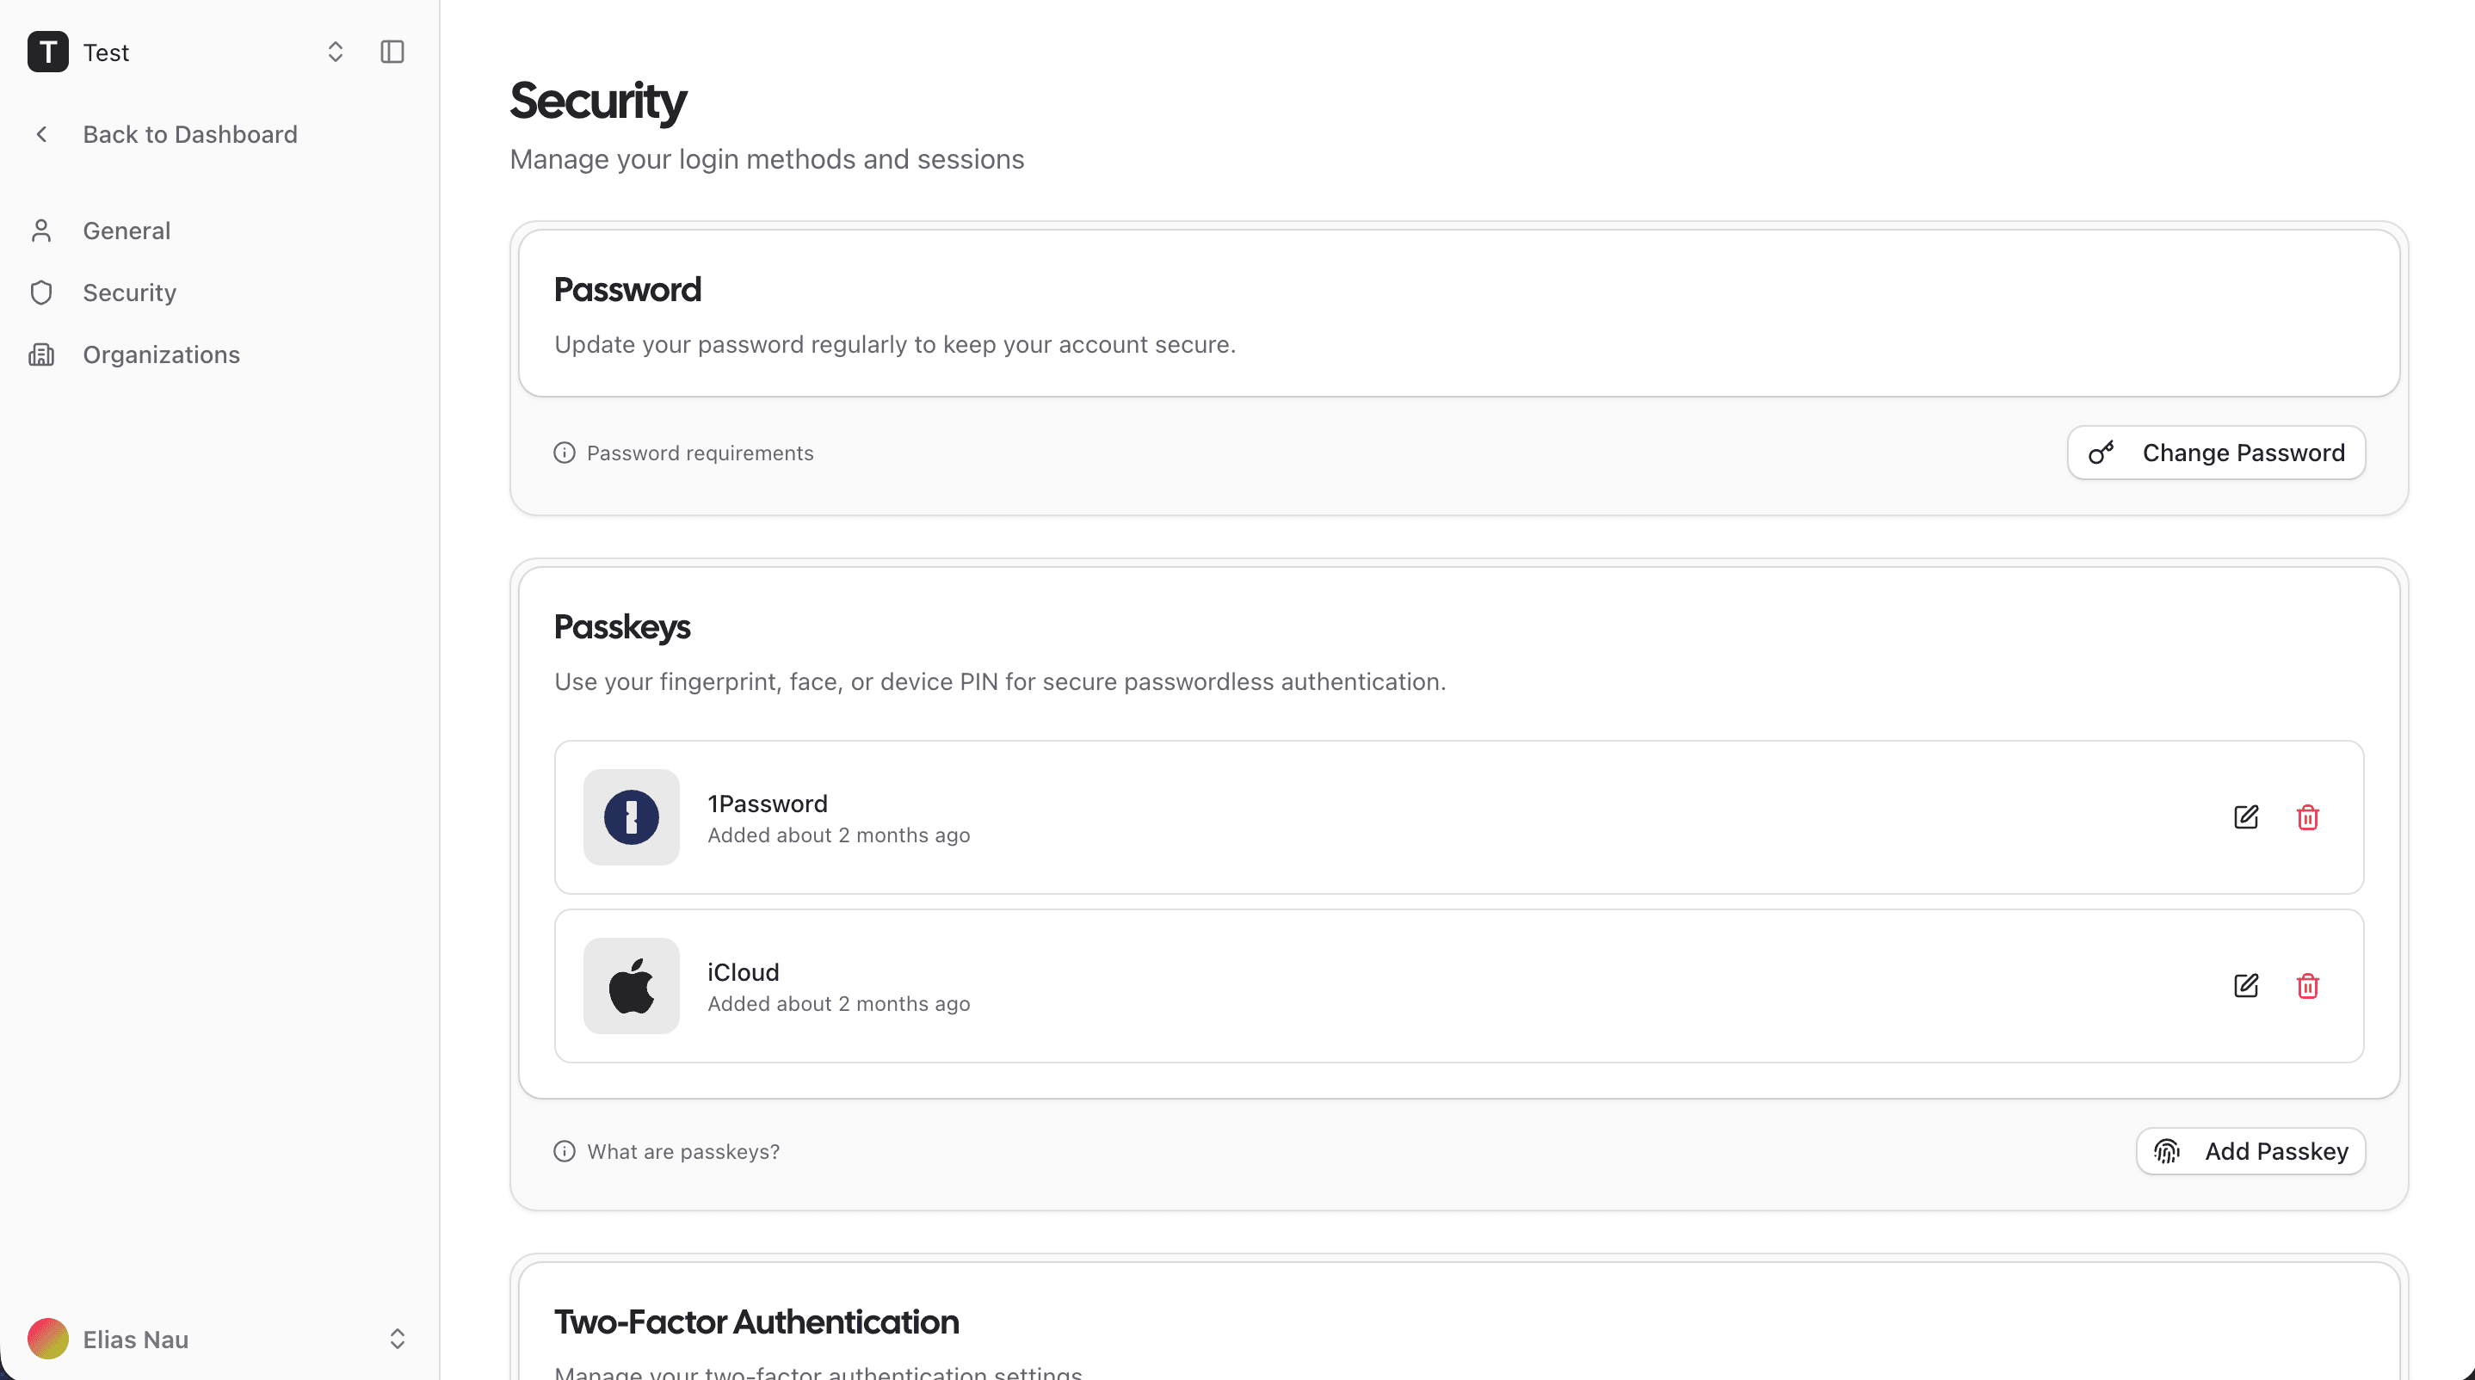Delete the iCloud passkey

[x=2308, y=985]
